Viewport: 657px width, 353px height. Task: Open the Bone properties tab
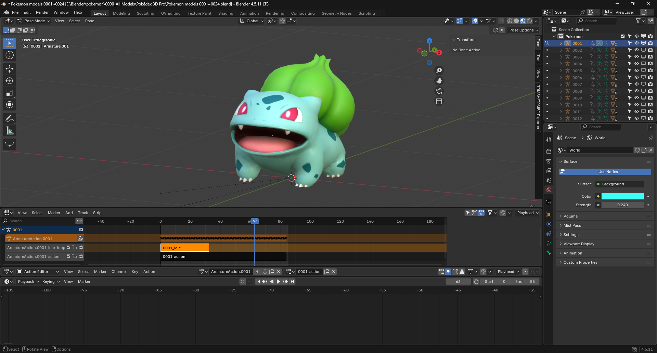[x=549, y=253]
